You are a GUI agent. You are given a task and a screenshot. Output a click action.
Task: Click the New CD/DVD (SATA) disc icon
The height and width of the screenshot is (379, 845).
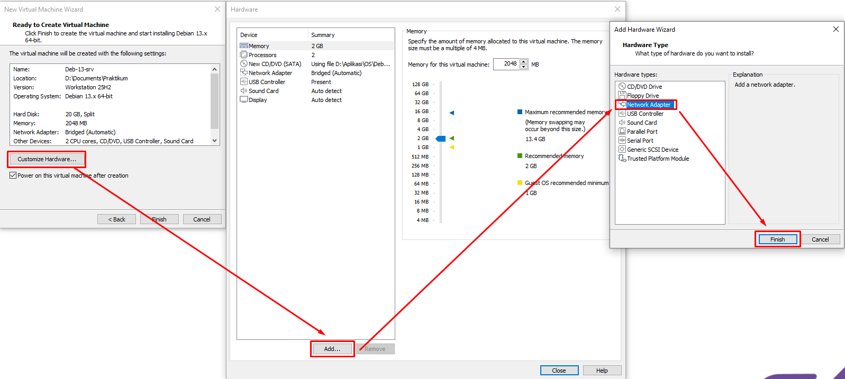coord(244,64)
